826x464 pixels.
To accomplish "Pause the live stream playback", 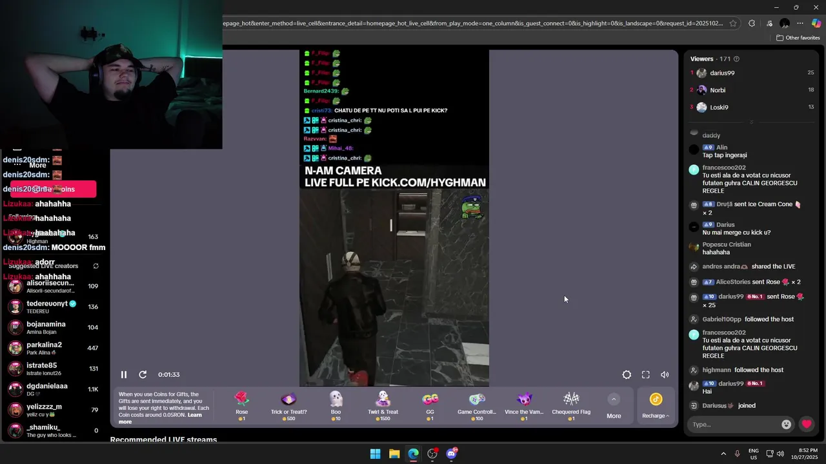I will click(x=124, y=374).
